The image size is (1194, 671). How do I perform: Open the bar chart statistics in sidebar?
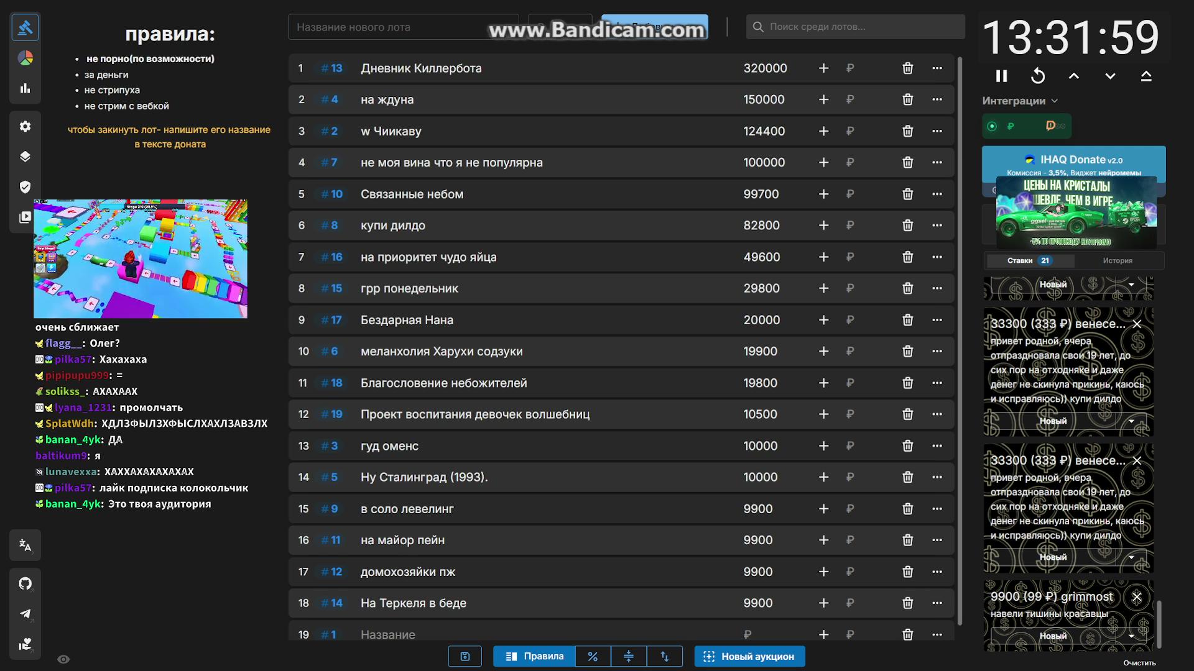[25, 88]
